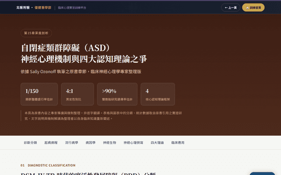Open the 神經生物 section tab

pos(109,143)
